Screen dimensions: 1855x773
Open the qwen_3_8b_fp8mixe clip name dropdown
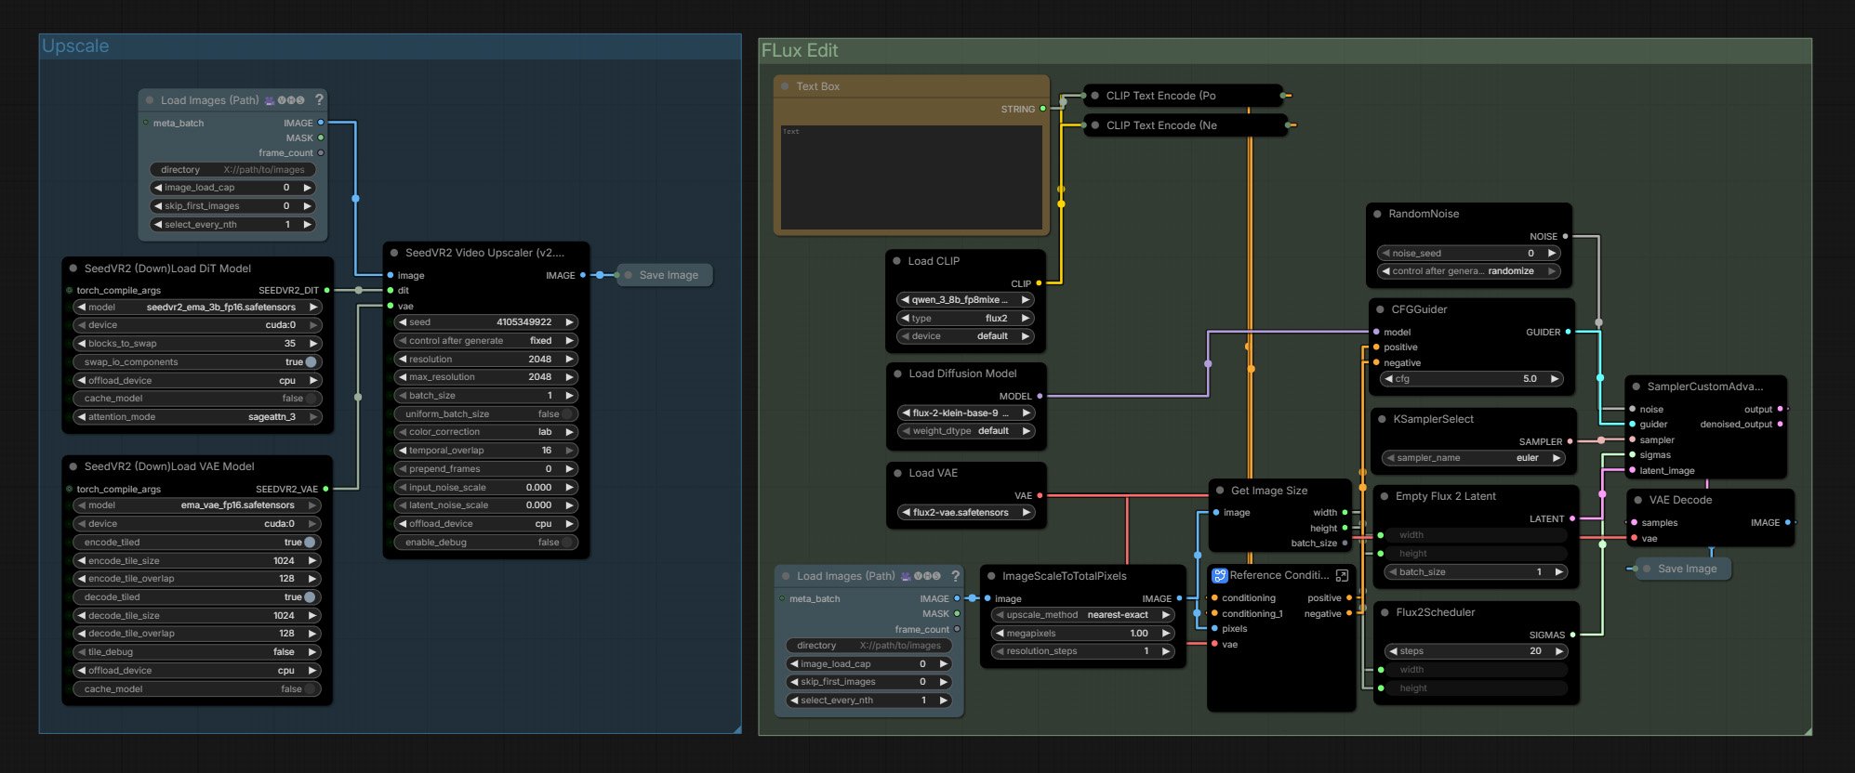[965, 300]
